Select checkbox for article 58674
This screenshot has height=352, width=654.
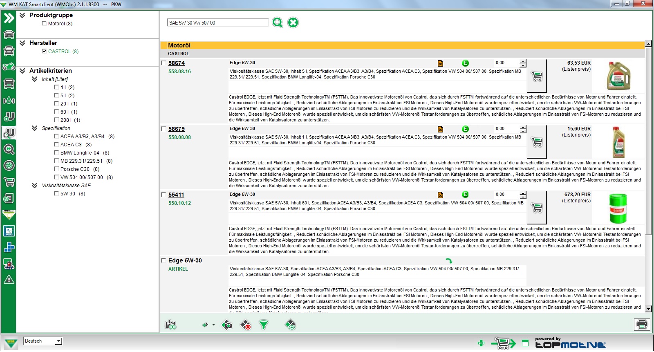pyautogui.click(x=163, y=63)
